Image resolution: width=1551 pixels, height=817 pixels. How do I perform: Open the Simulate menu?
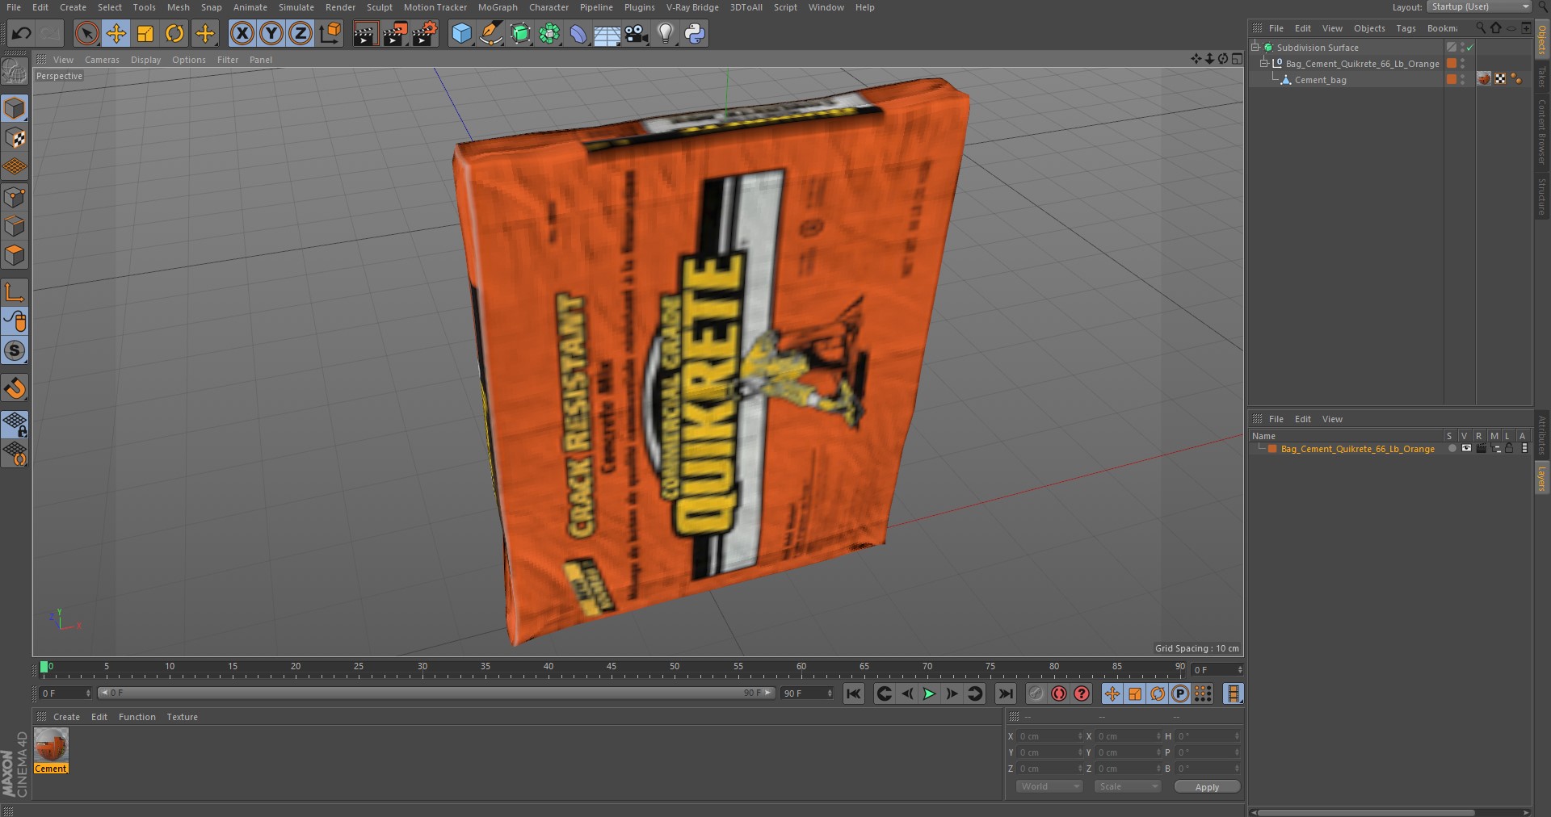[296, 7]
